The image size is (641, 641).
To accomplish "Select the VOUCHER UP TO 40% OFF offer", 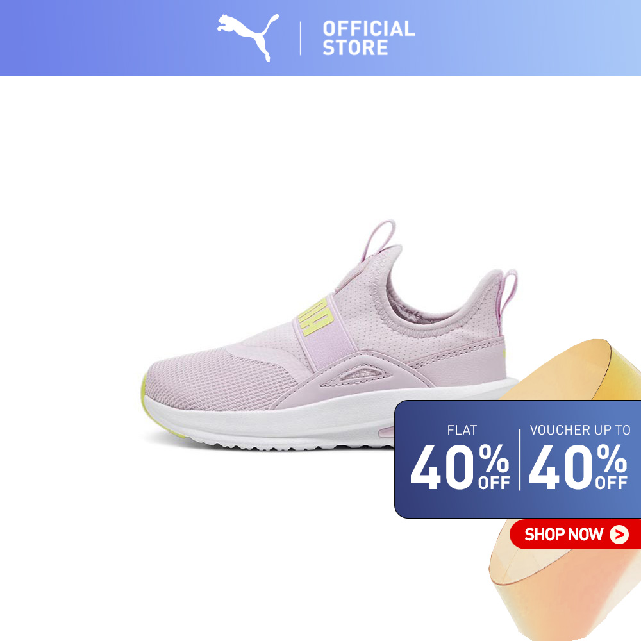I will pos(579,457).
